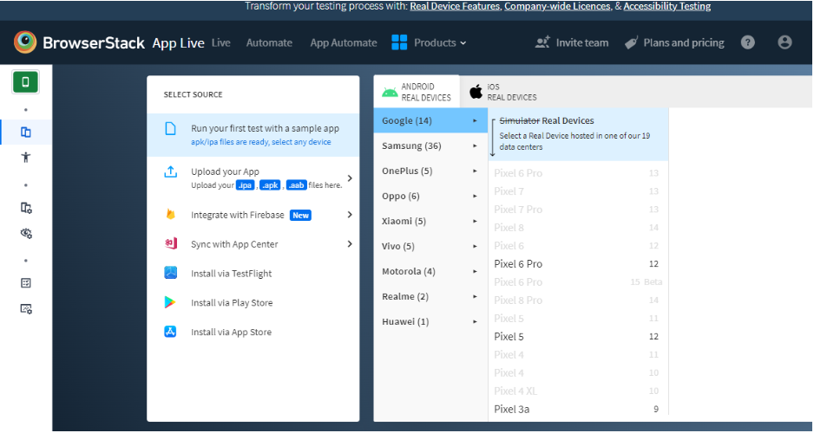Select the Install via App Store icon
Image resolution: width=814 pixels, height=433 pixels.
pos(171,332)
